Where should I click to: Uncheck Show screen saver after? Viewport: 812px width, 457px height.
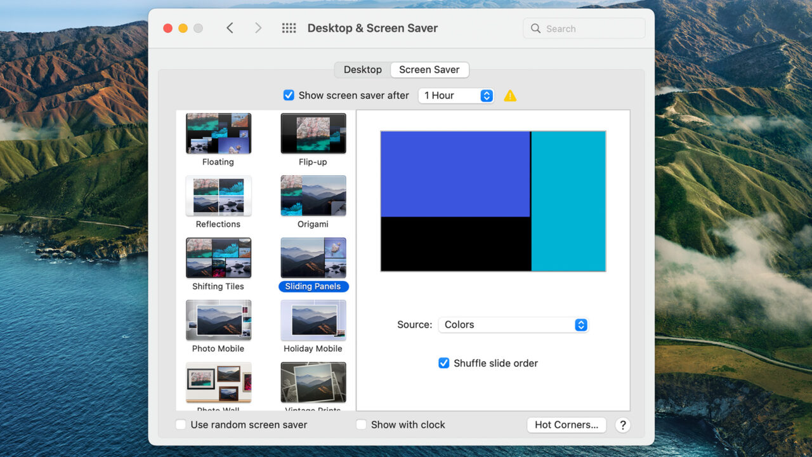[x=289, y=95]
